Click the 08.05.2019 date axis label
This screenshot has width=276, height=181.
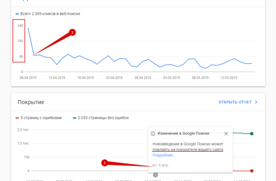click(200, 78)
